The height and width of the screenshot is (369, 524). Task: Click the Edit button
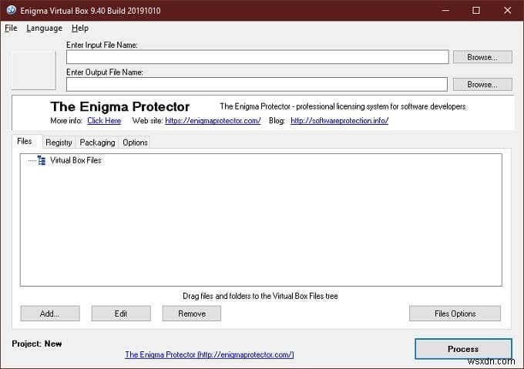click(121, 314)
